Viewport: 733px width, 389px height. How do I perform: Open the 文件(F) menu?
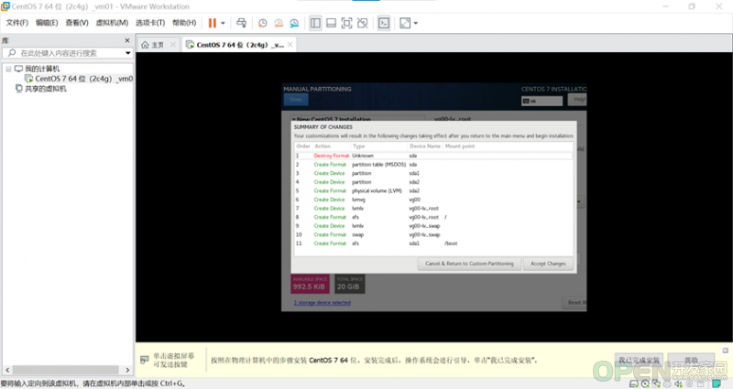pyautogui.click(x=16, y=22)
